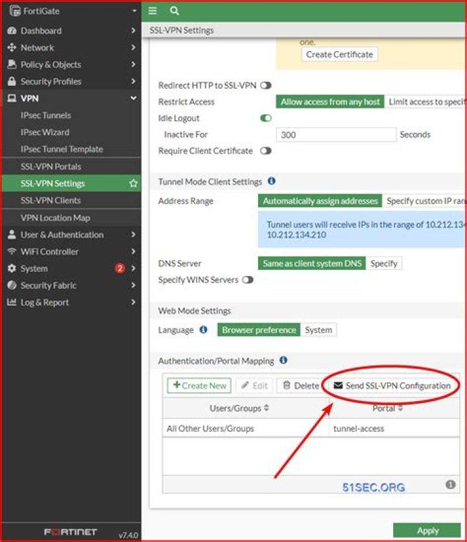
Task: Expand the Network menu chevron
Action: point(133,47)
